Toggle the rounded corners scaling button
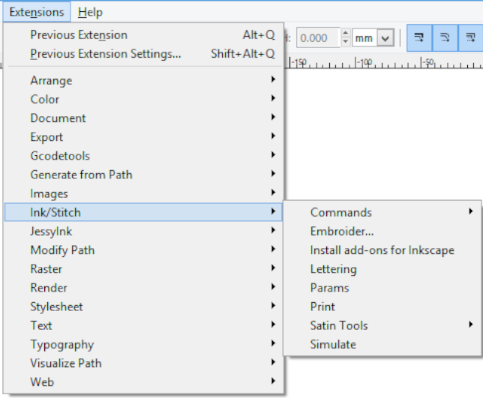The image size is (483, 398). pos(445,37)
